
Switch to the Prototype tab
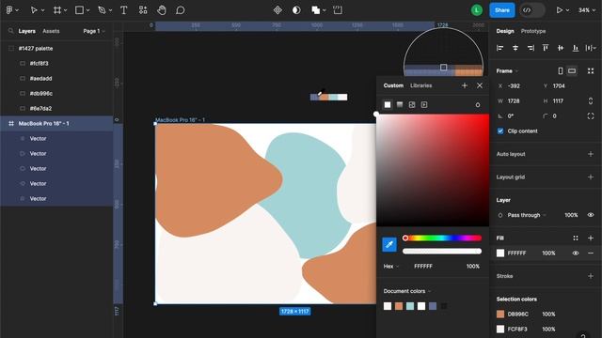pos(533,31)
